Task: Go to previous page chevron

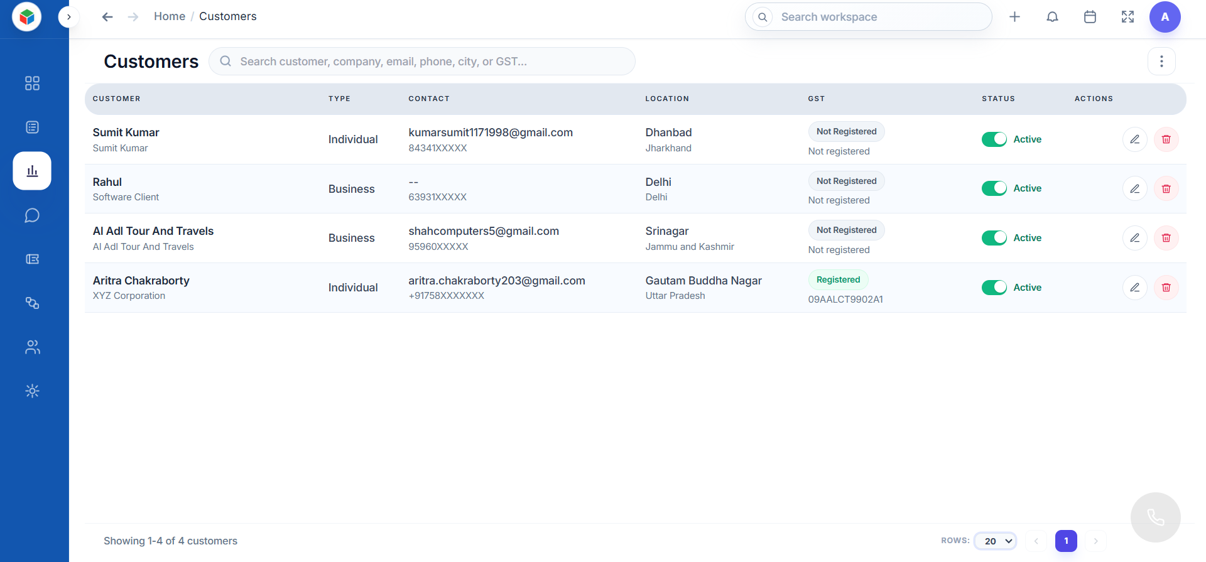Action: pos(1036,541)
